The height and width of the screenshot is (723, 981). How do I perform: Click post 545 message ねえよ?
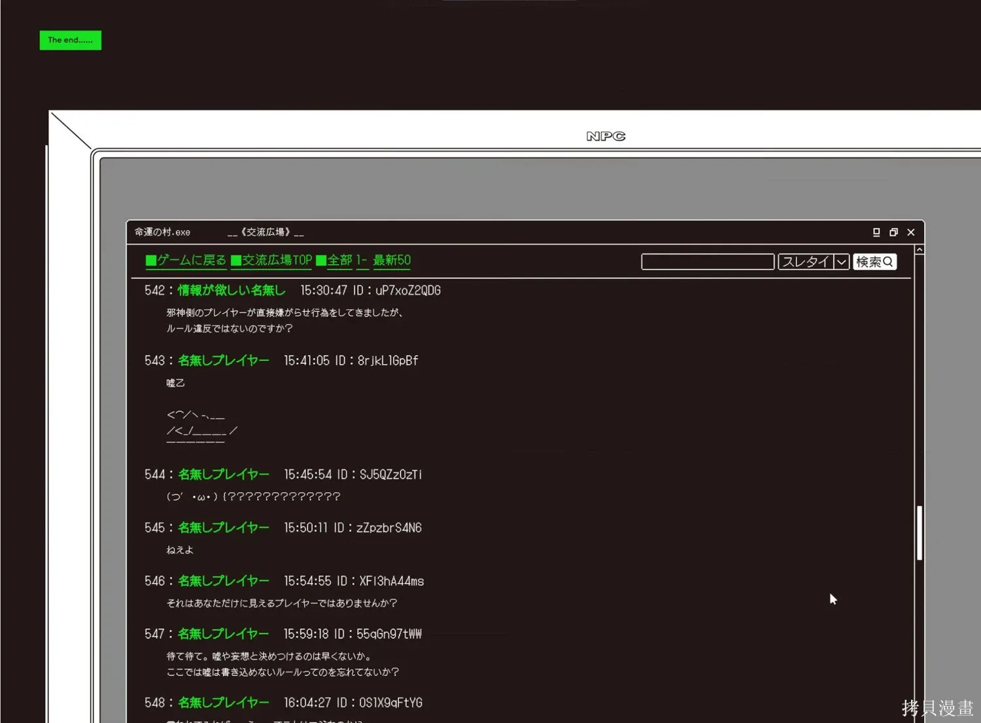(180, 550)
